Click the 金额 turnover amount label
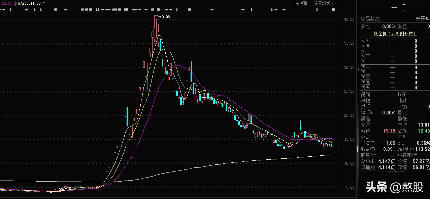 [402, 107]
